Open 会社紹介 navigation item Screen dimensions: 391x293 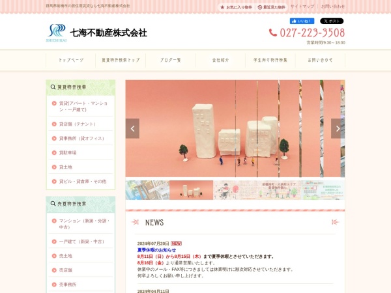click(x=220, y=60)
